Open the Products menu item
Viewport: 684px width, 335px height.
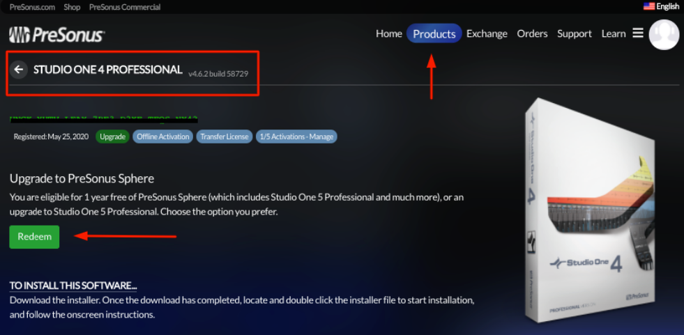pos(434,33)
